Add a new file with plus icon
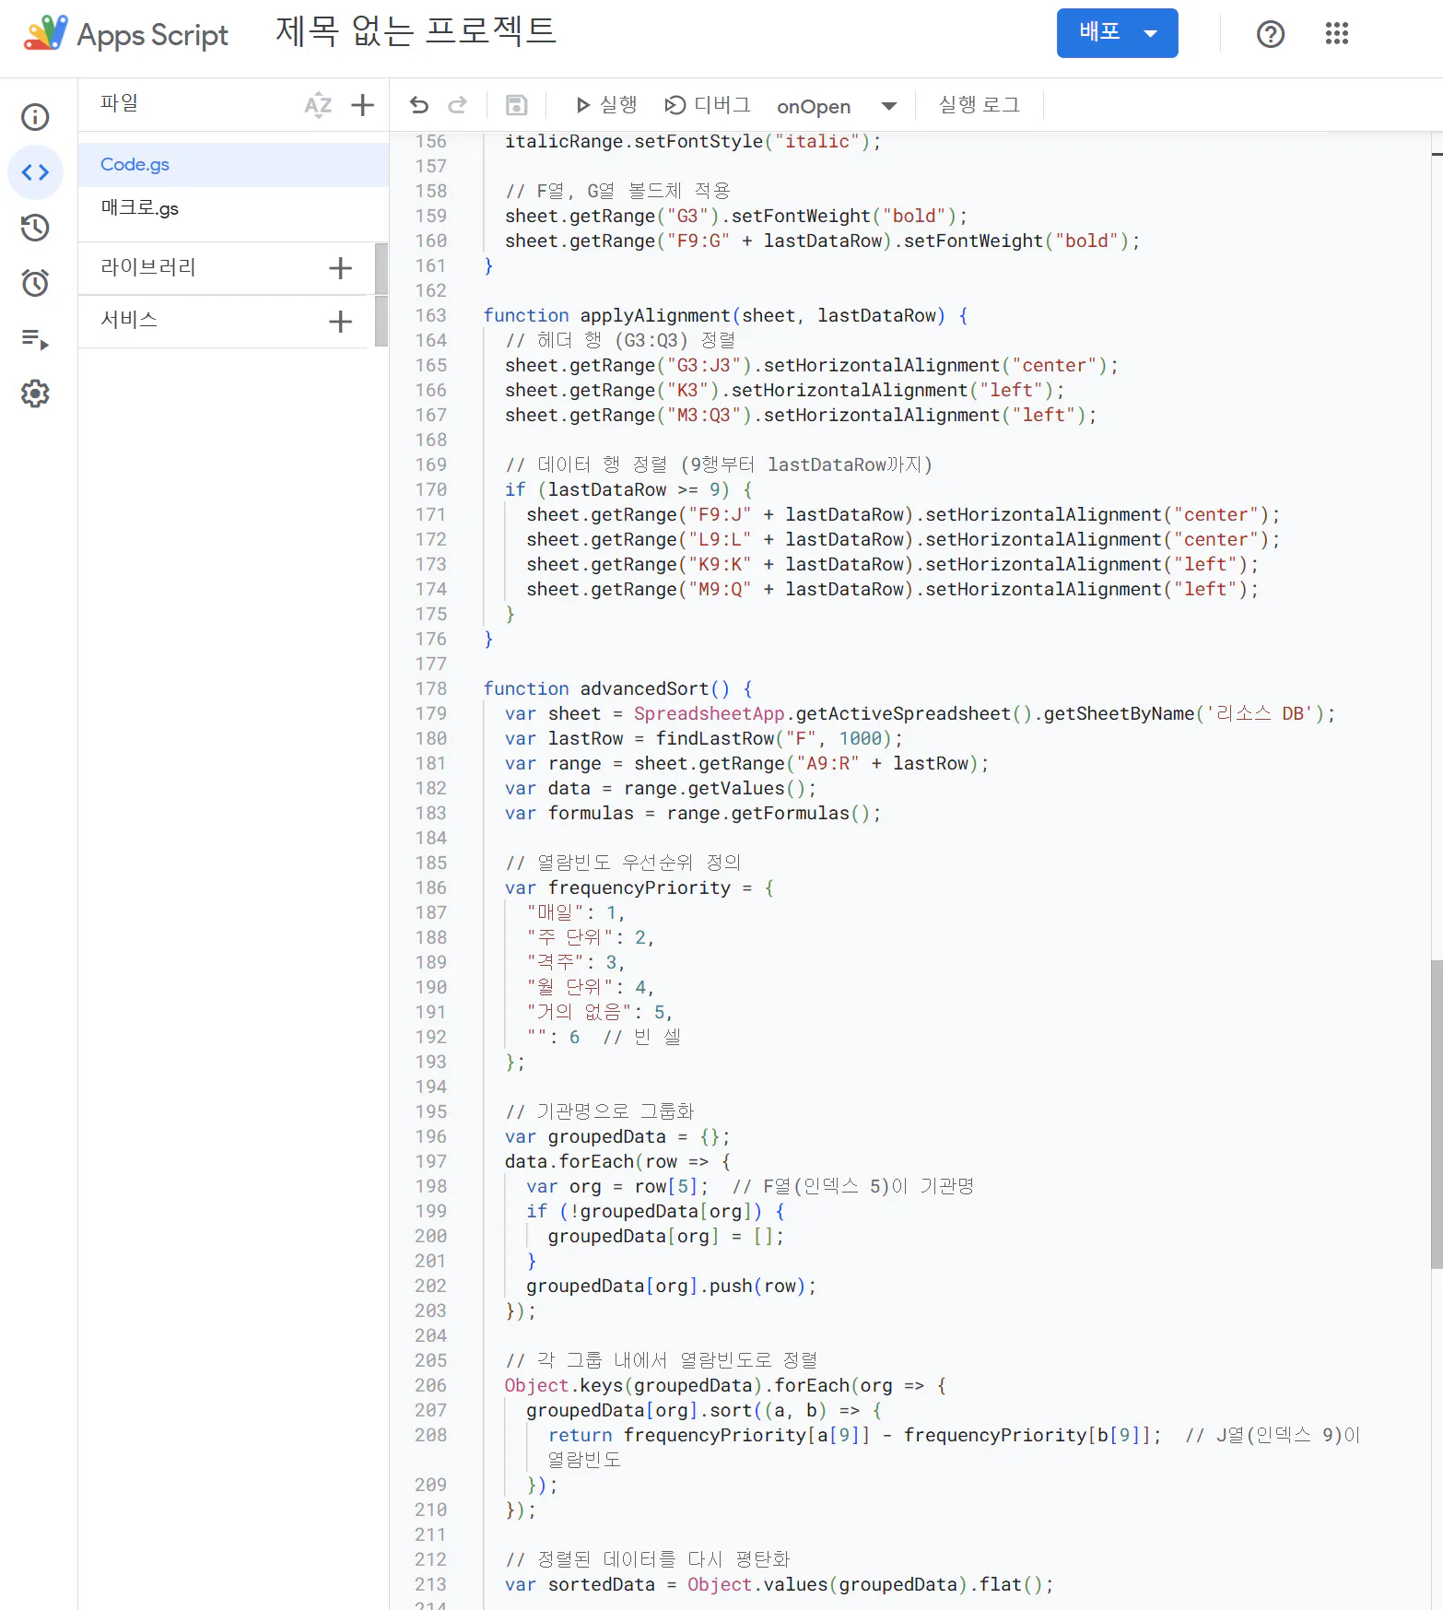1443x1610 pixels. (362, 105)
